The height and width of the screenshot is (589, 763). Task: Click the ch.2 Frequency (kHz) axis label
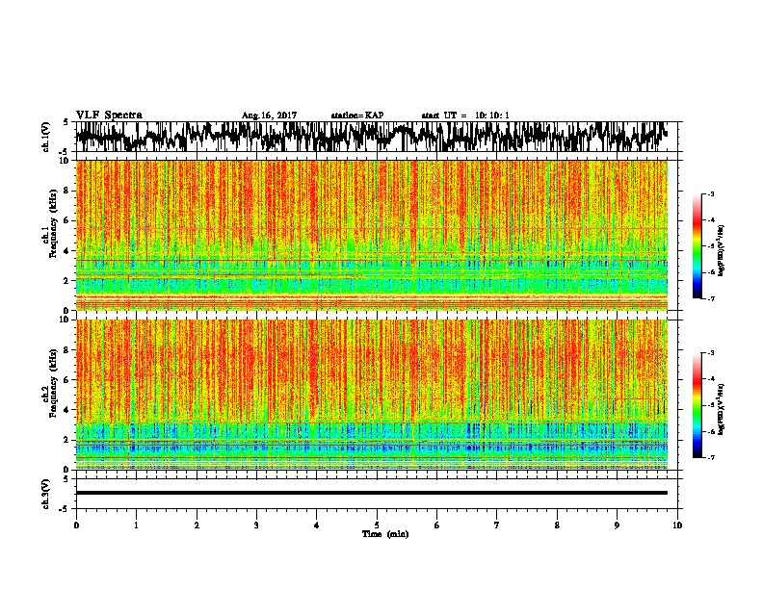(x=52, y=383)
